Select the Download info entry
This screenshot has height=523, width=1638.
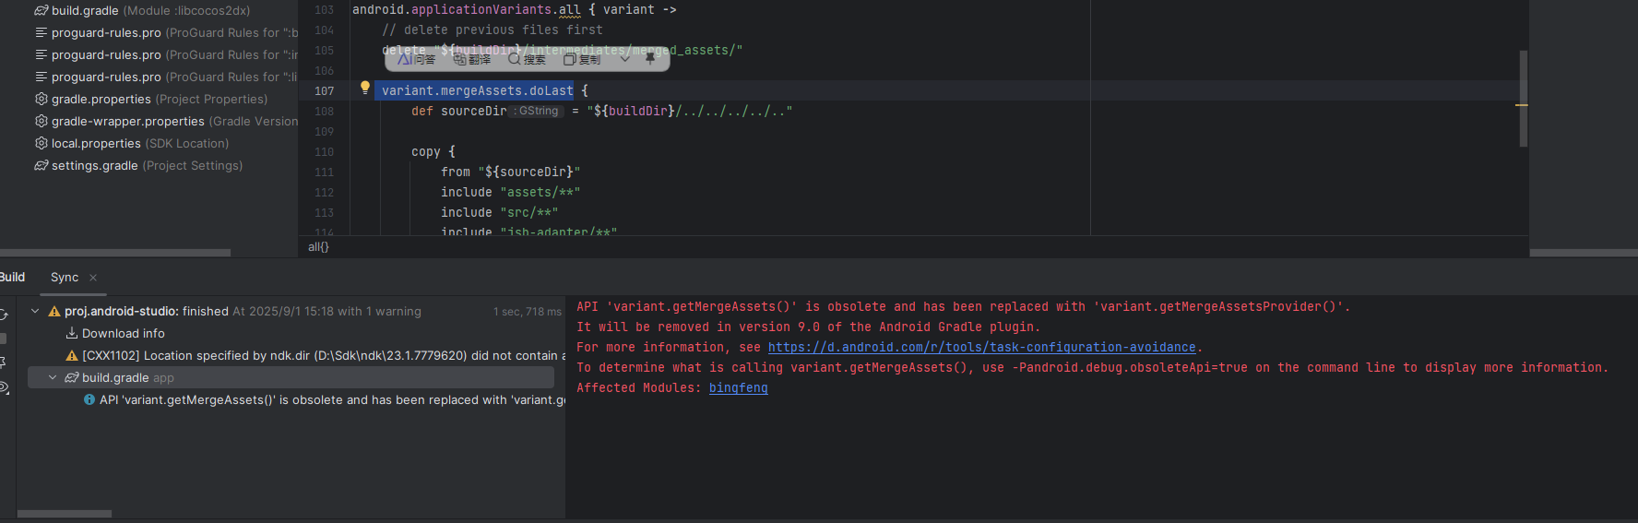coord(123,334)
